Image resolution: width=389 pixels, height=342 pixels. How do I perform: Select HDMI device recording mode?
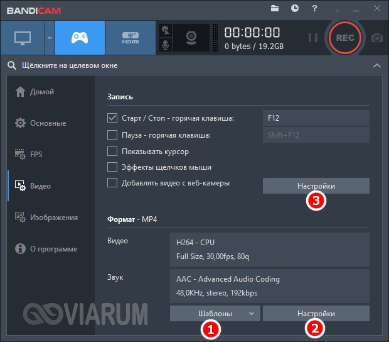click(131, 38)
